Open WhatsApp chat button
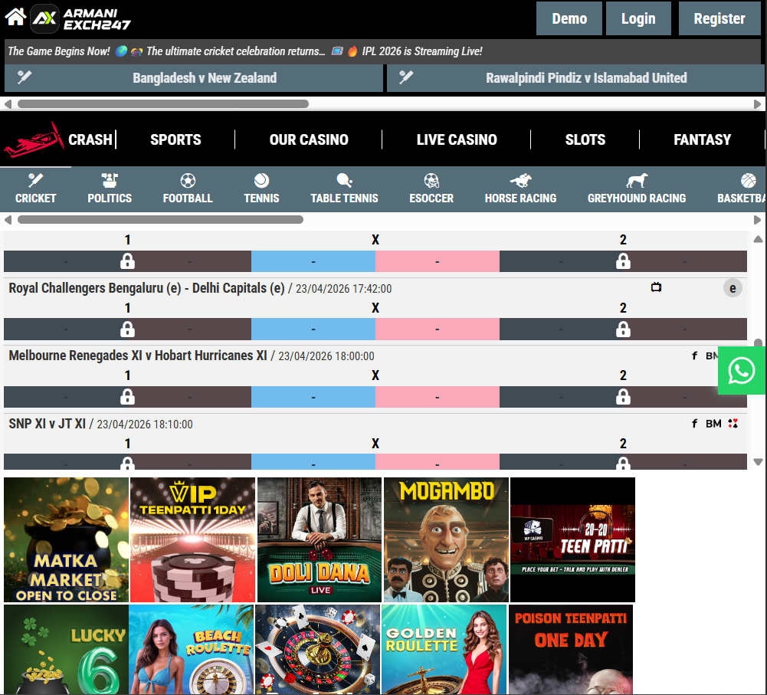 pos(742,371)
